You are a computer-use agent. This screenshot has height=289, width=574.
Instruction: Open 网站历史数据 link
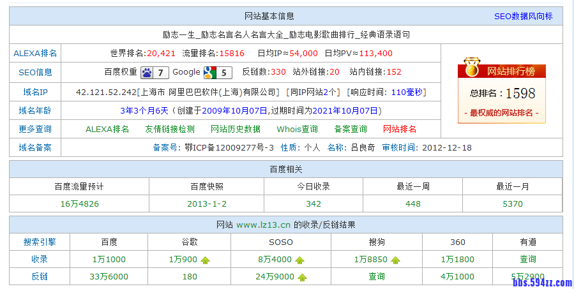236,129
